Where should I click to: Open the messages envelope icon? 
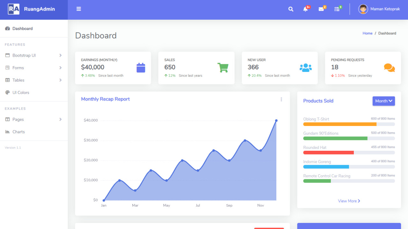pyautogui.click(x=321, y=9)
